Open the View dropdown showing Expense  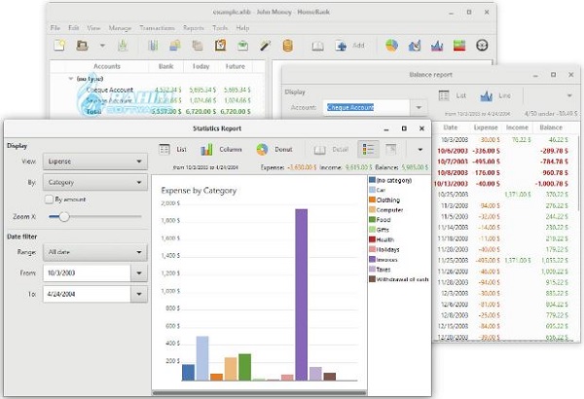coord(95,162)
